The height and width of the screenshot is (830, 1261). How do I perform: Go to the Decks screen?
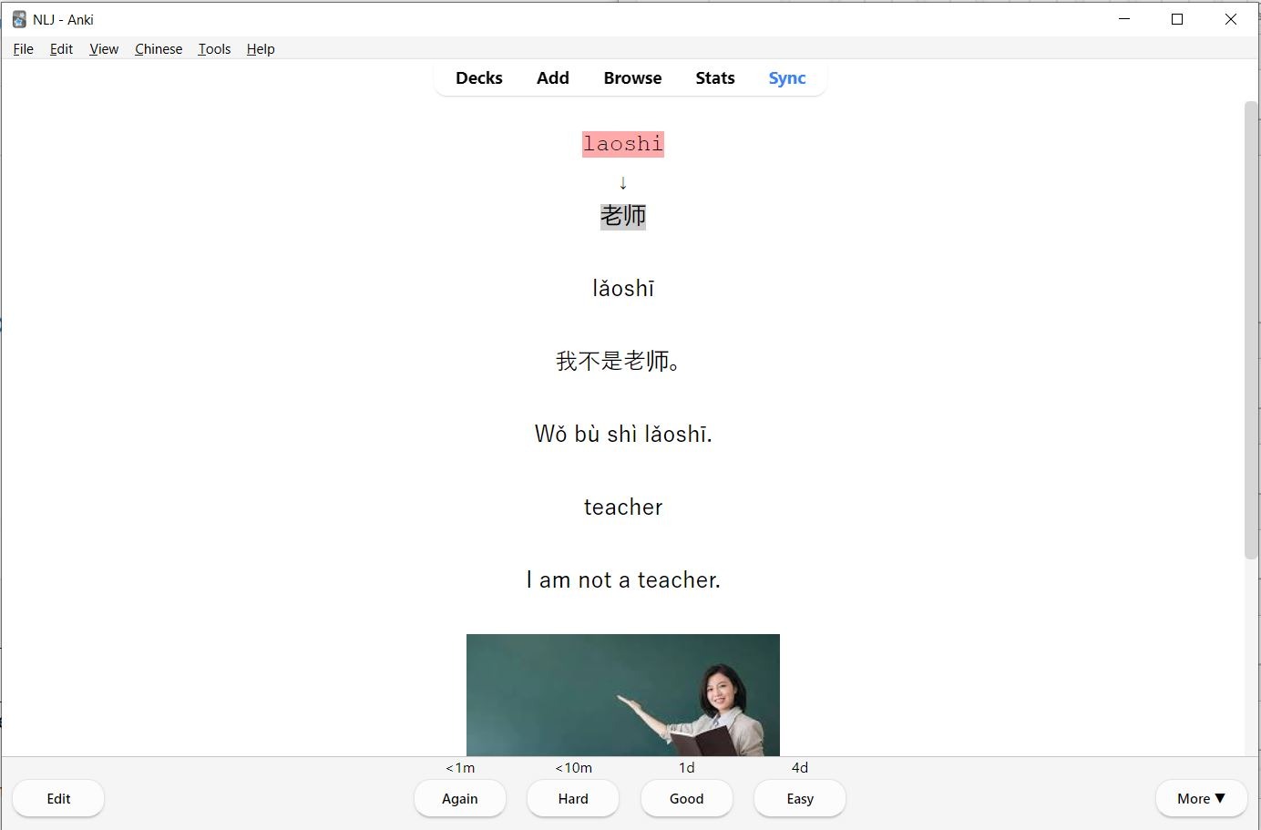[479, 78]
